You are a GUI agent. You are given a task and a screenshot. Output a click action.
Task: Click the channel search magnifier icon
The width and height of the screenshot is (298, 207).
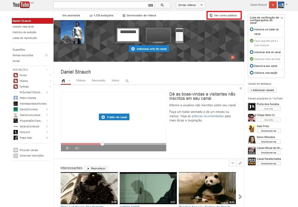[127, 81]
